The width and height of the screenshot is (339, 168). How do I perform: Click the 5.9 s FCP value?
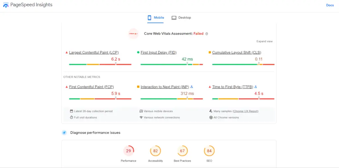(116, 94)
